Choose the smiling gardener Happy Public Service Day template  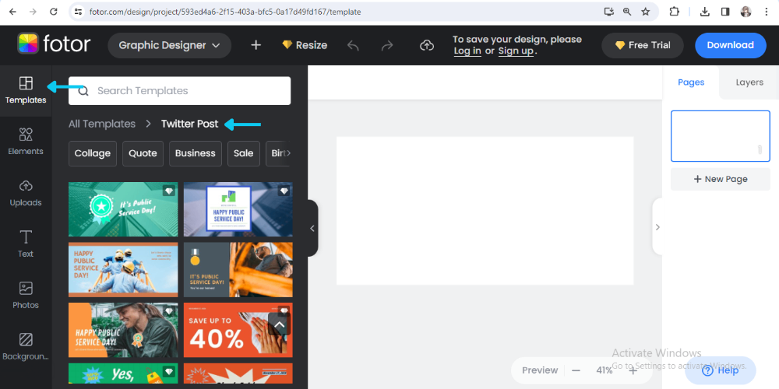[123, 330]
